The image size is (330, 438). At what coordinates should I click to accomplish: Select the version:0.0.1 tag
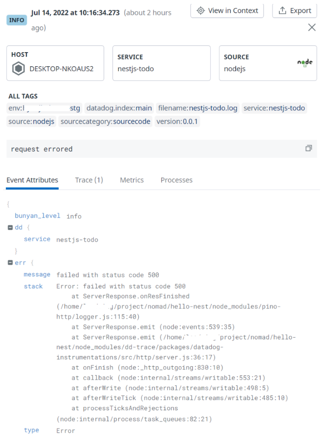(177, 121)
